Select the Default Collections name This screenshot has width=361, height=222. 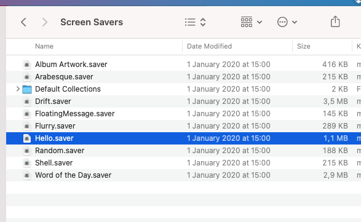[68, 89]
